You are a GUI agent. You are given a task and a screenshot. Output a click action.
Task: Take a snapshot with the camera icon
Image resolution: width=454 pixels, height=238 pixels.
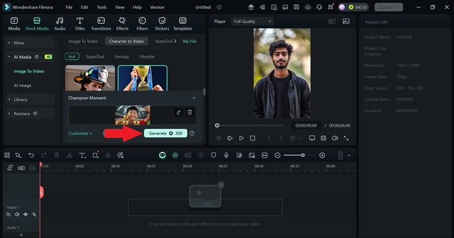pyautogui.click(x=323, y=138)
